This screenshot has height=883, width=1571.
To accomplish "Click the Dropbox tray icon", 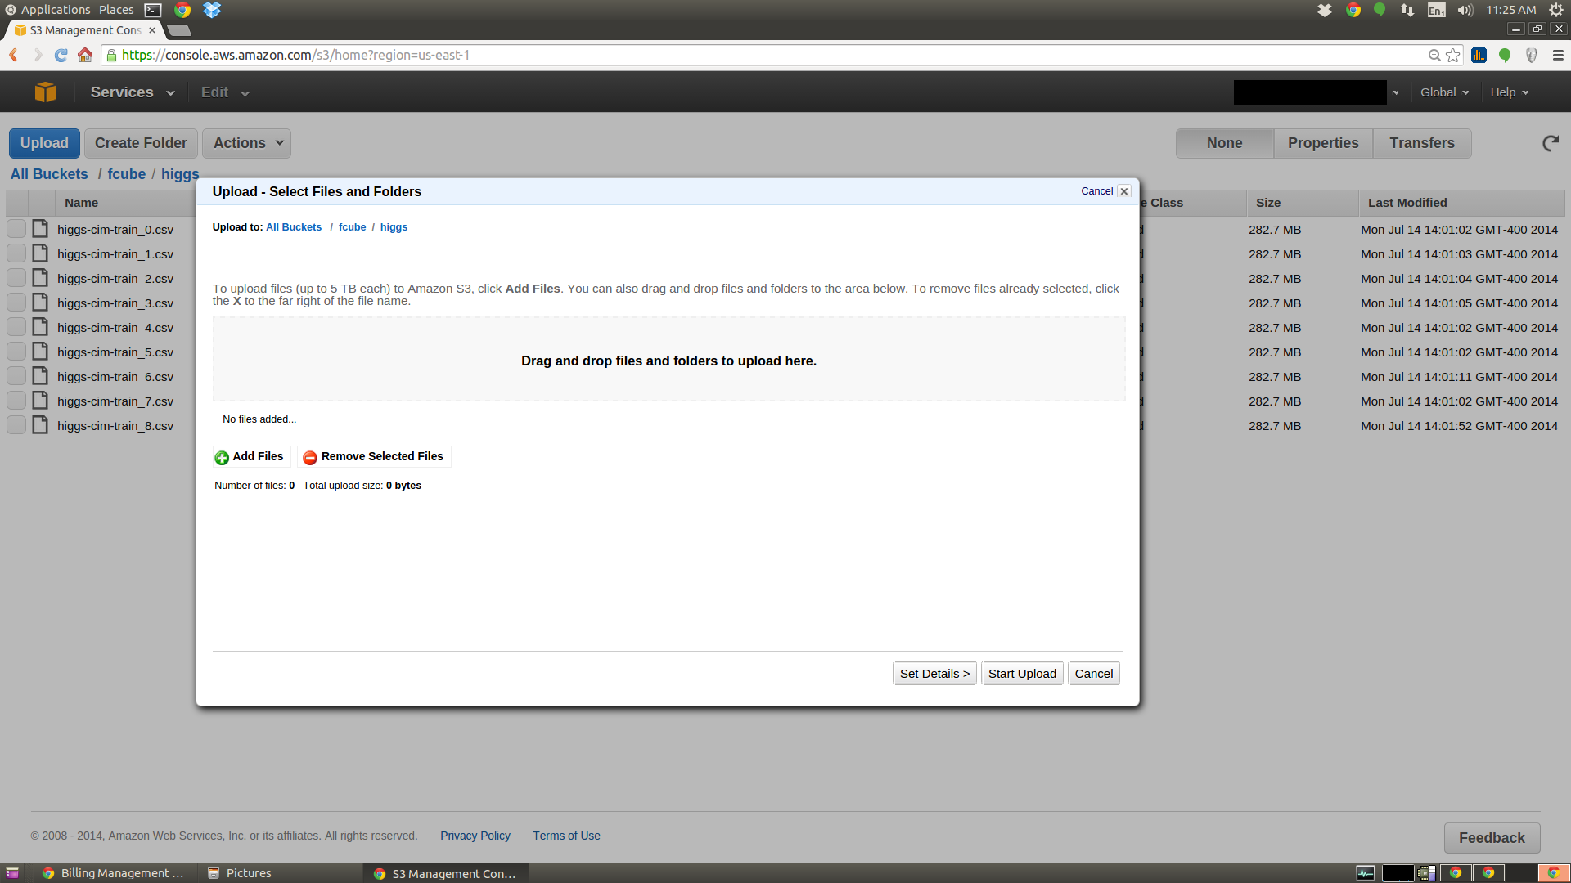I will click(1325, 10).
